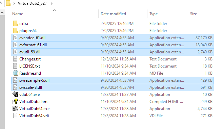This screenshot has width=223, height=129.
Task: Click the left navigation pane scrollbar track
Action: 2,72
